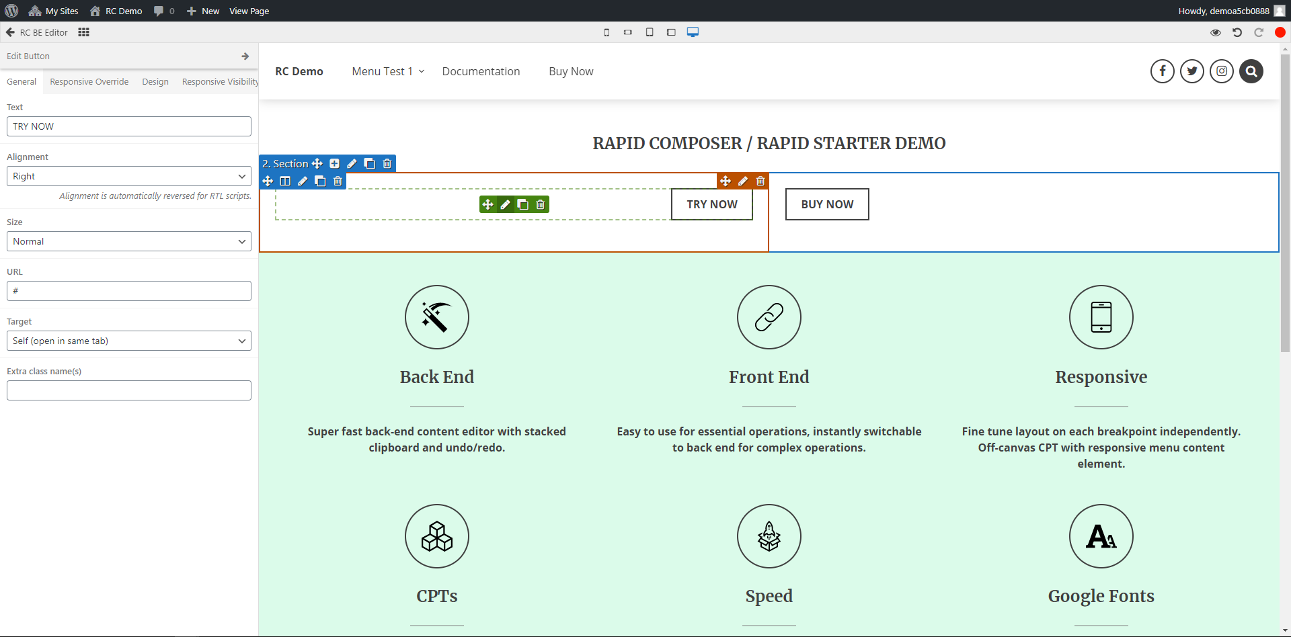Click View Page in the admin bar

249,11
